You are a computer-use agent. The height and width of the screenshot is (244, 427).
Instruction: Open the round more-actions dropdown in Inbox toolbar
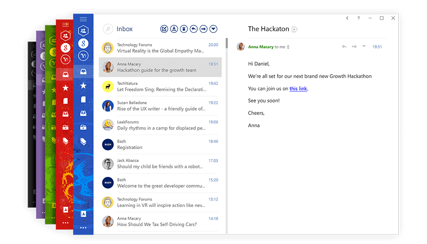tap(213, 29)
